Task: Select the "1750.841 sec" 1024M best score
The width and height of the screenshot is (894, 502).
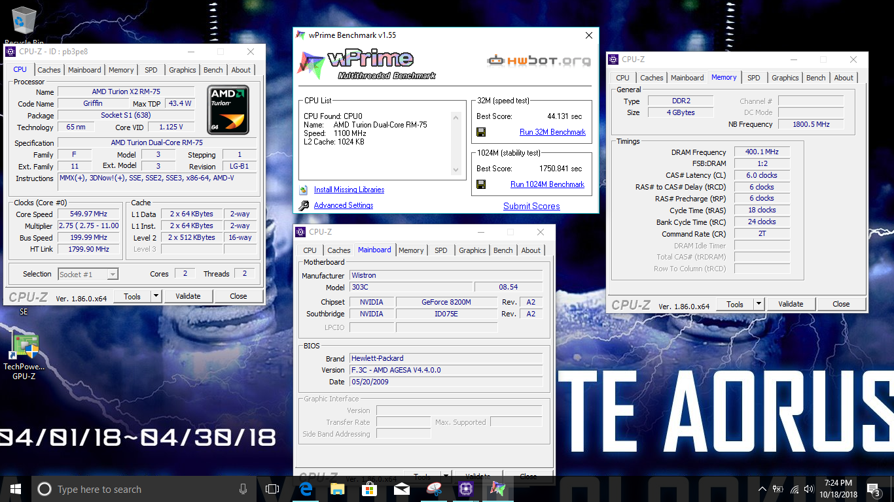Action: [560, 169]
